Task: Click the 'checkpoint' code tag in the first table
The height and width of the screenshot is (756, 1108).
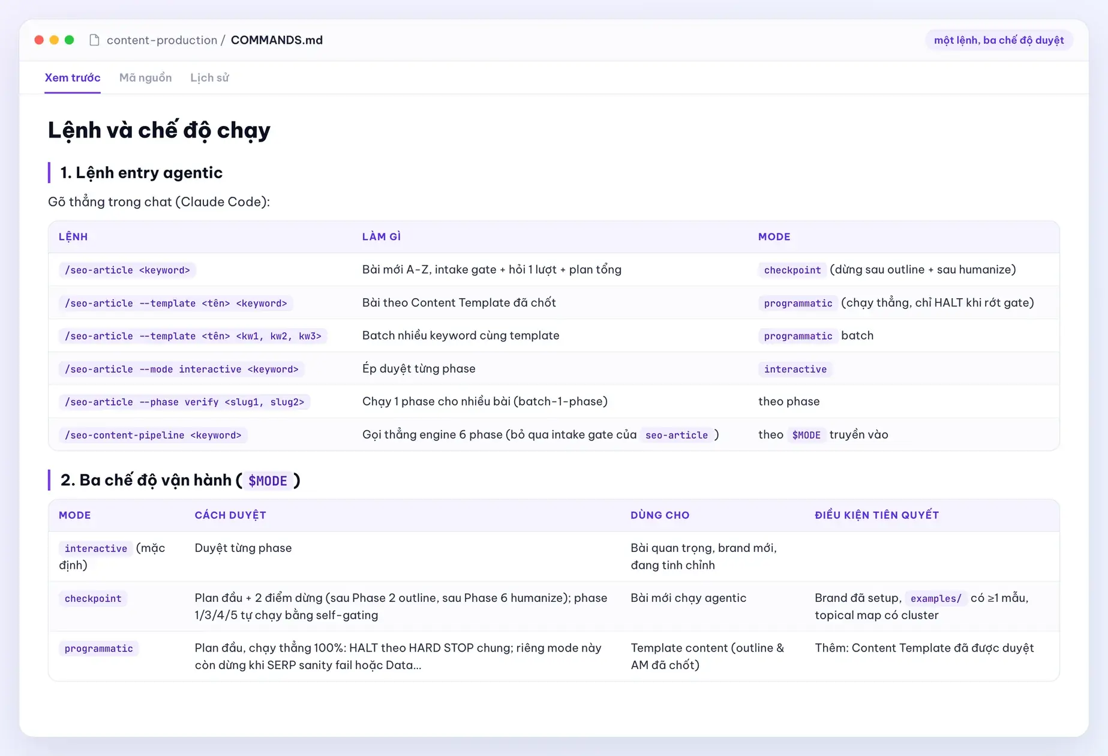Action: click(792, 270)
